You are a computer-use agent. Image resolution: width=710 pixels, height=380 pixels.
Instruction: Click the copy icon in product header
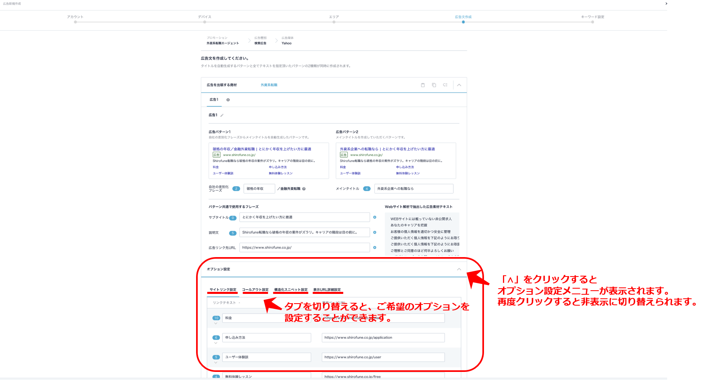point(434,85)
